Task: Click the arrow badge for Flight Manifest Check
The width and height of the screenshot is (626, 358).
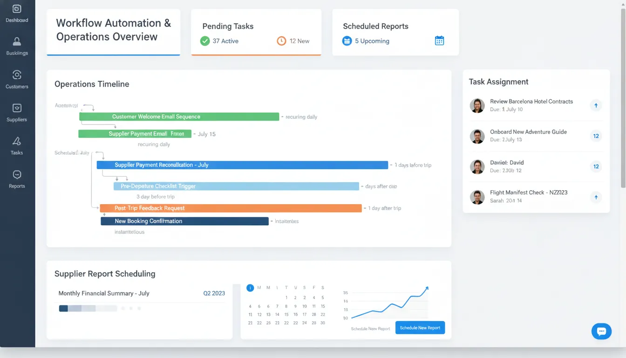Action: tap(596, 197)
